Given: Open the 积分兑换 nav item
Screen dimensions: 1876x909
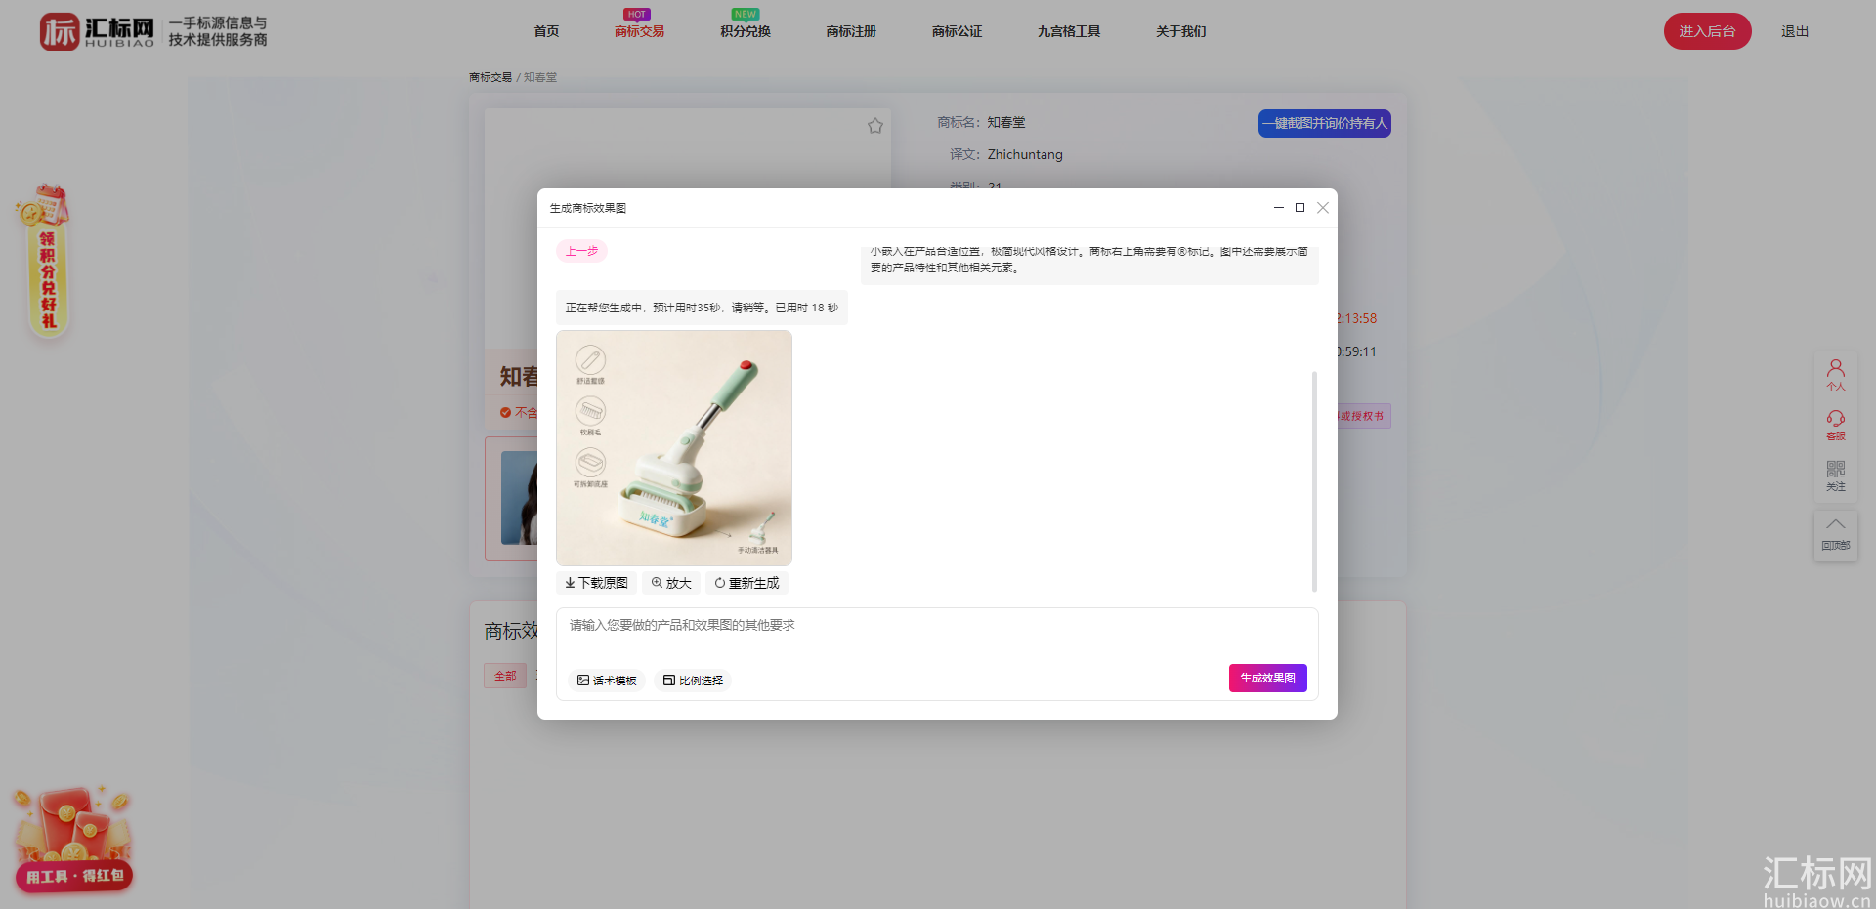Looking at the screenshot, I should (x=746, y=31).
